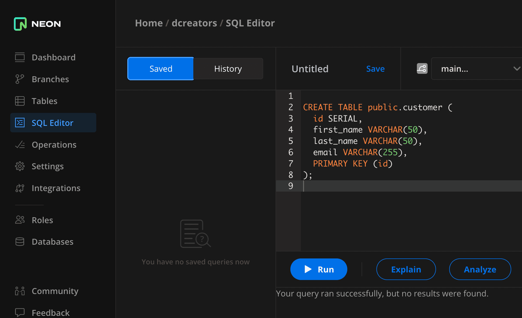
Task: Open the Dashboard from the sidebar
Action: [20, 57]
